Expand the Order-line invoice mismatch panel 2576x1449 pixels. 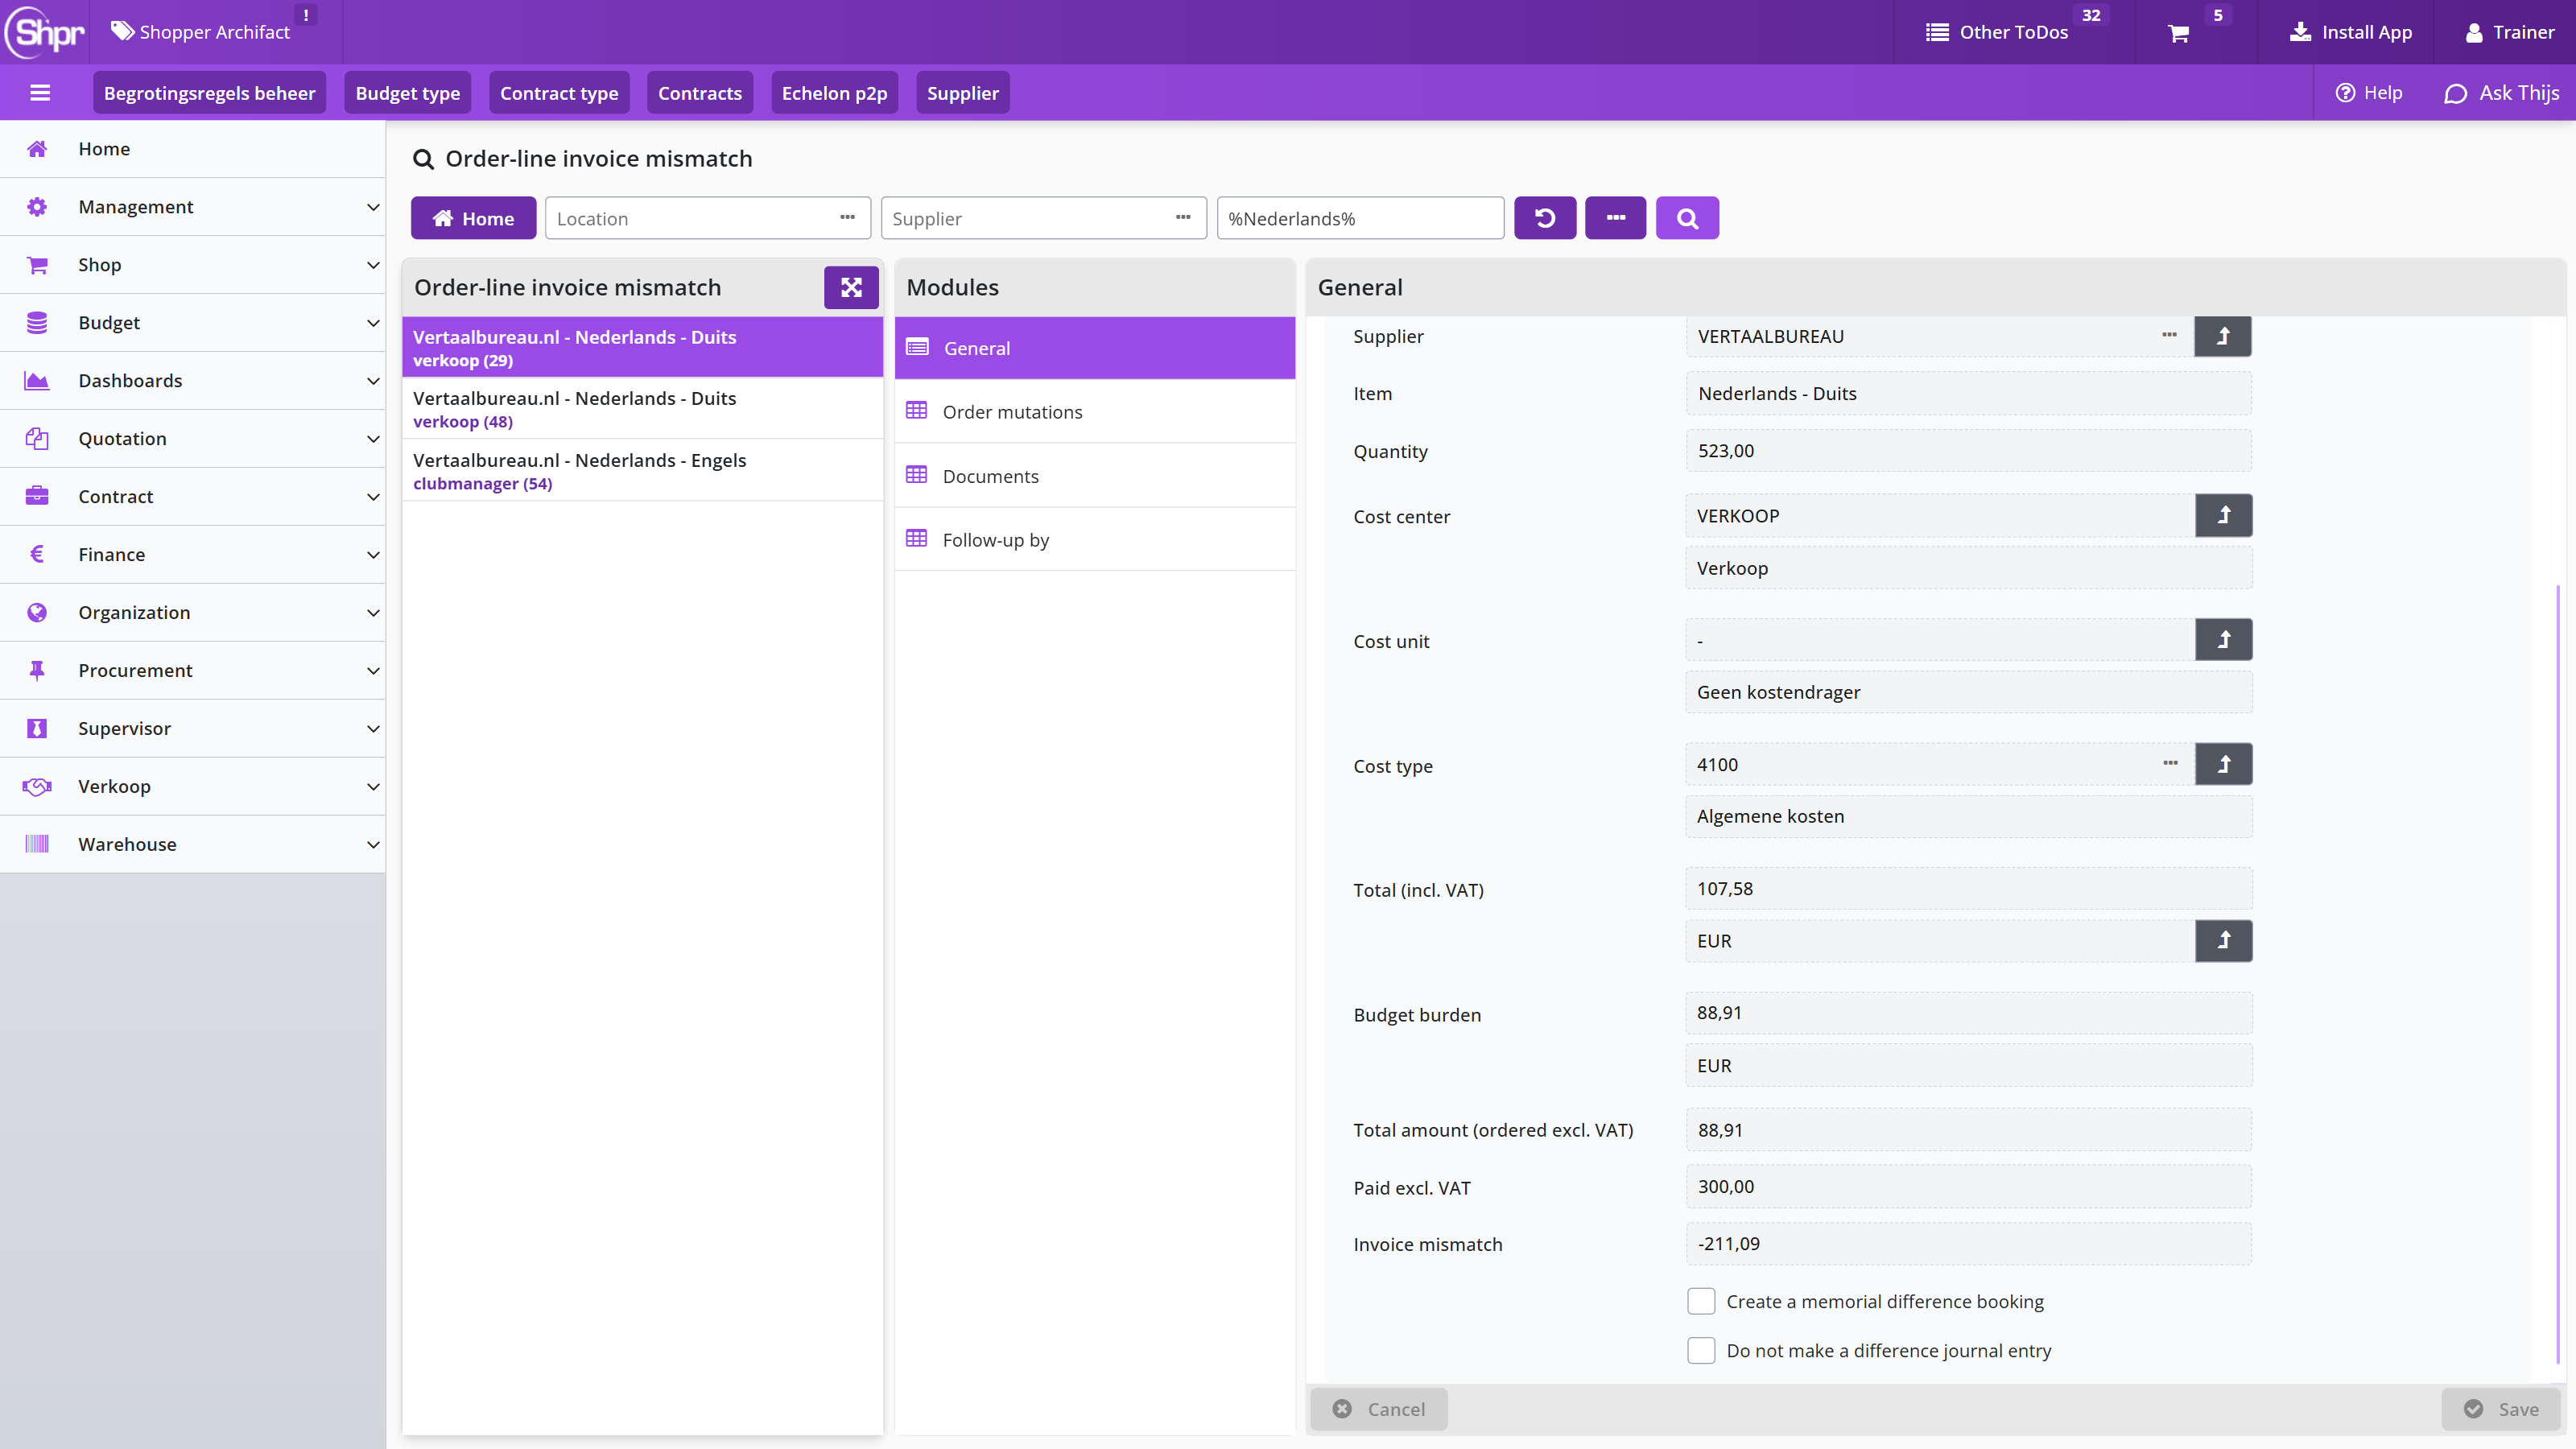[x=851, y=287]
